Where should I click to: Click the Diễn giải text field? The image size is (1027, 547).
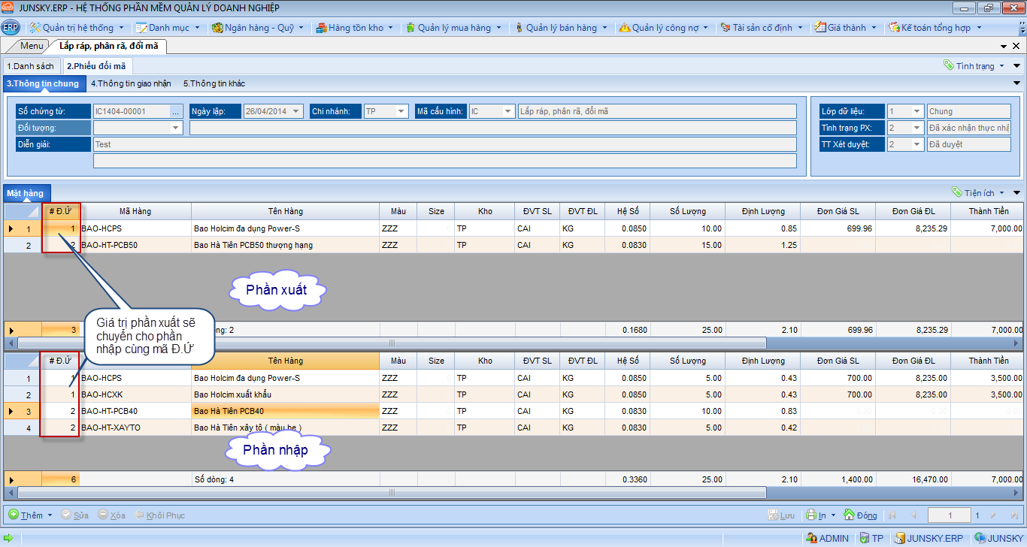coord(444,144)
